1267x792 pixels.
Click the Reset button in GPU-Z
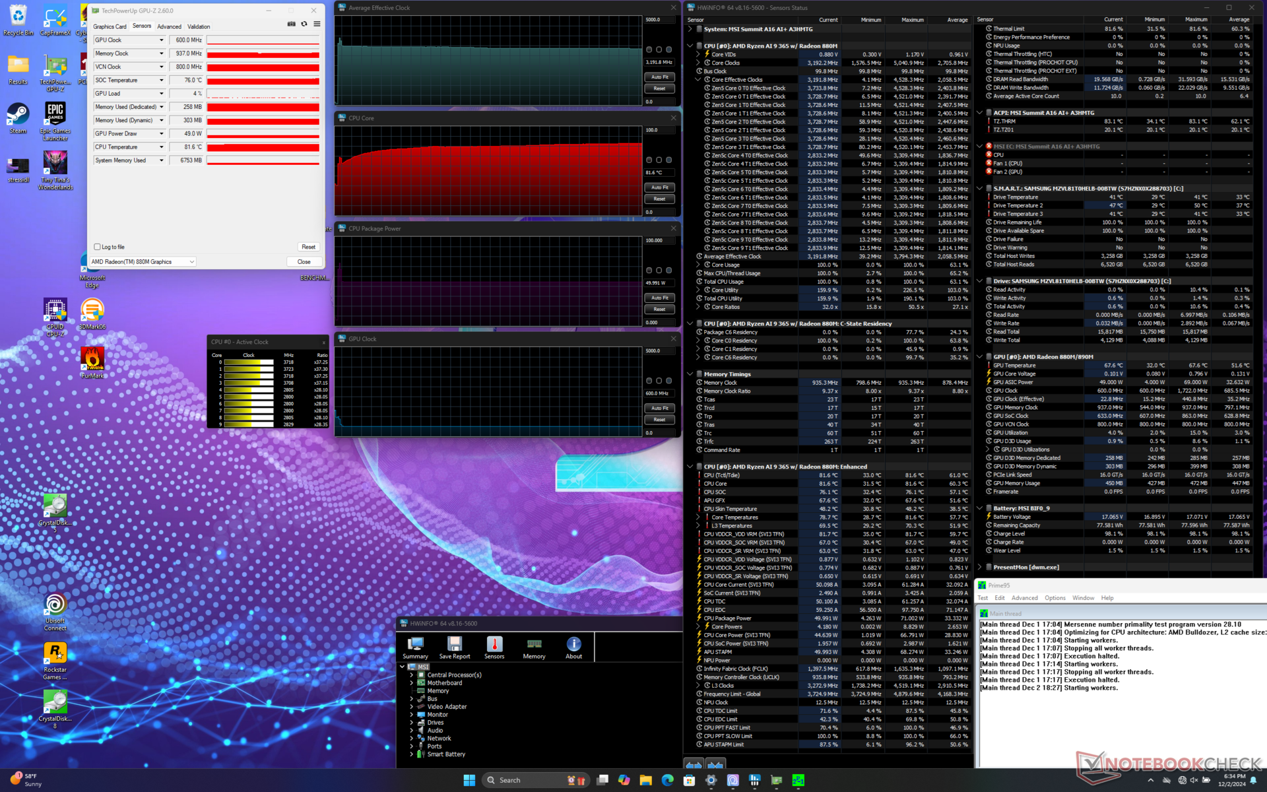pos(308,247)
